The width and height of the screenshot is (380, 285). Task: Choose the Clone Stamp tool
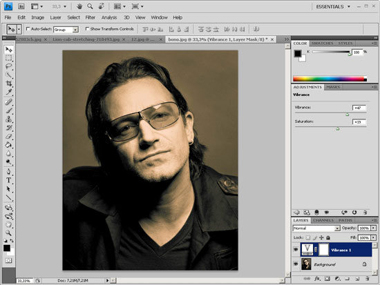click(9, 119)
